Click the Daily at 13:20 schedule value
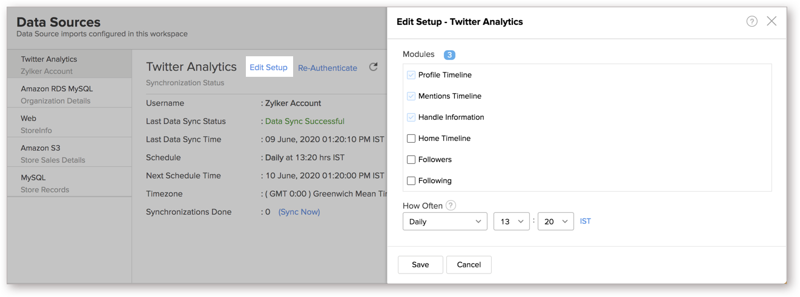The height and width of the screenshot is (297, 800). (x=305, y=157)
